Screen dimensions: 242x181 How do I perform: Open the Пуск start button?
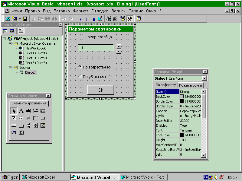pos(10,177)
